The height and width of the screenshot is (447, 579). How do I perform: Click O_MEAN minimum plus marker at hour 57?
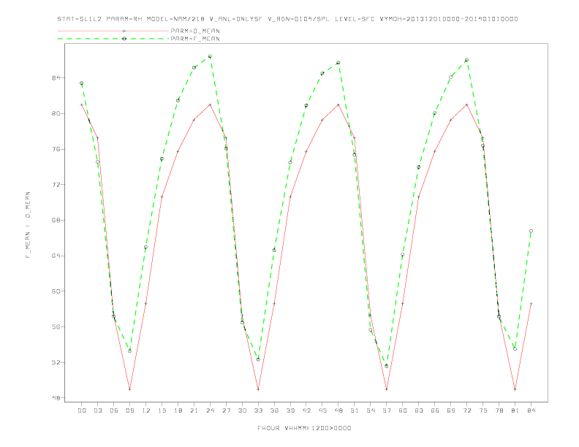pyautogui.click(x=387, y=389)
